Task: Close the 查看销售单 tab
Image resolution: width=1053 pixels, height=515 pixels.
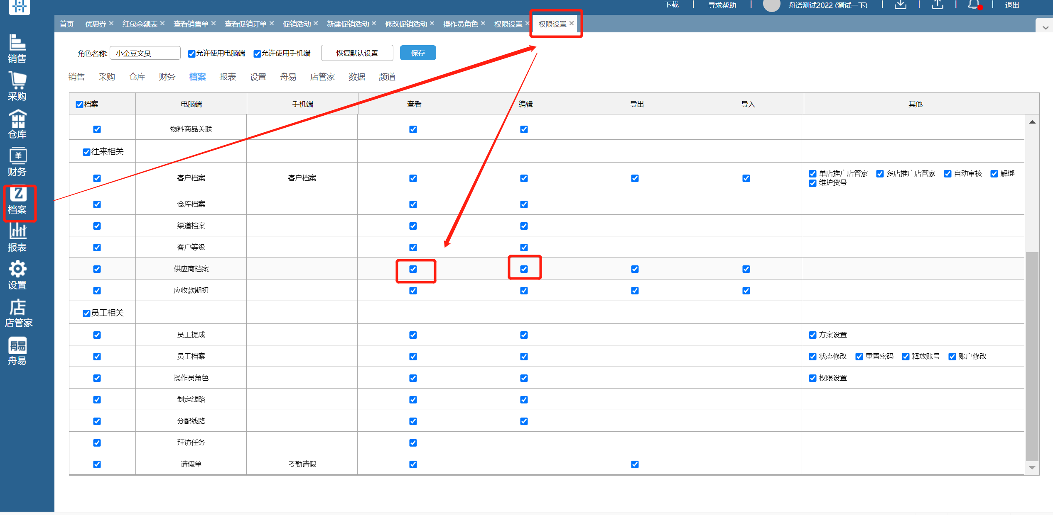Action: click(214, 23)
